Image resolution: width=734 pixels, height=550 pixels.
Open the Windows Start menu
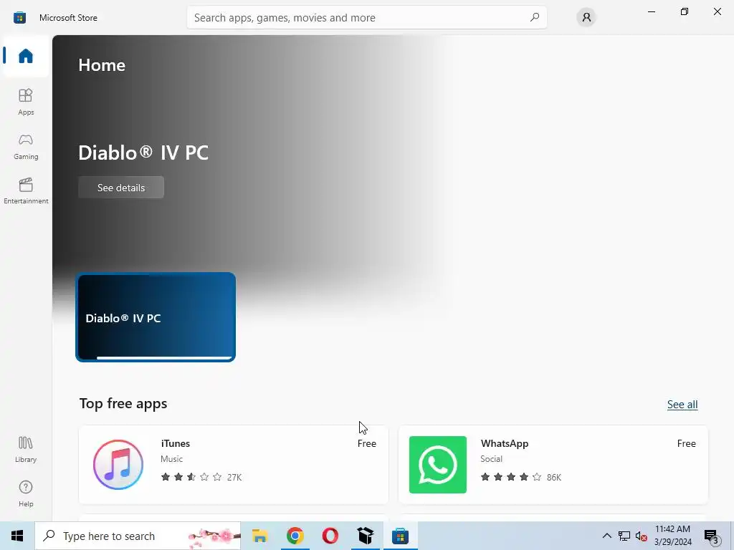(17, 536)
